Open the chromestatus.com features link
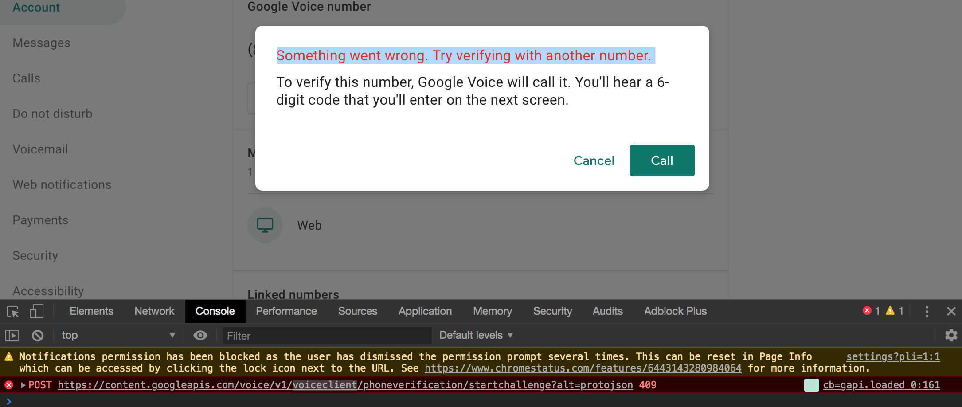The height and width of the screenshot is (407, 962). pos(583,368)
